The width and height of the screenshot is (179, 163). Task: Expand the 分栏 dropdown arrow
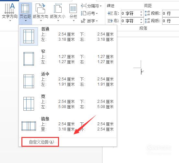click(74, 21)
